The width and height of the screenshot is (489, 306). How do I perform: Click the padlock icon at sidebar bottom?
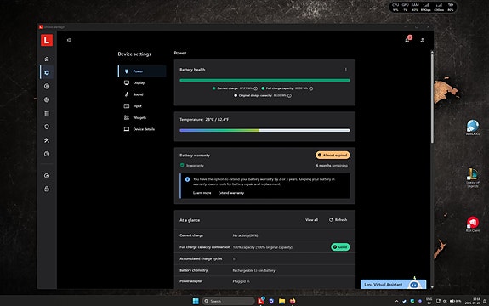tap(47, 190)
